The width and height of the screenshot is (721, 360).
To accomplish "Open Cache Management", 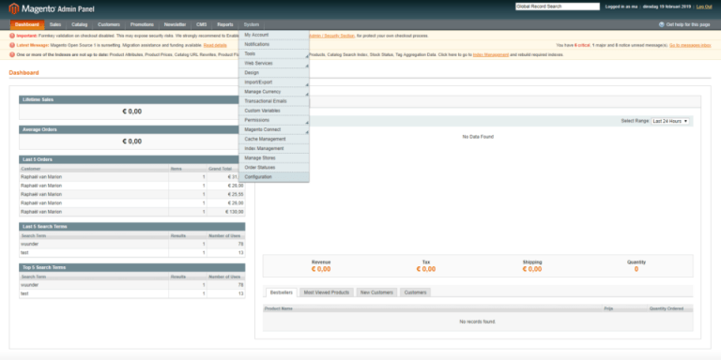I will [273, 139].
